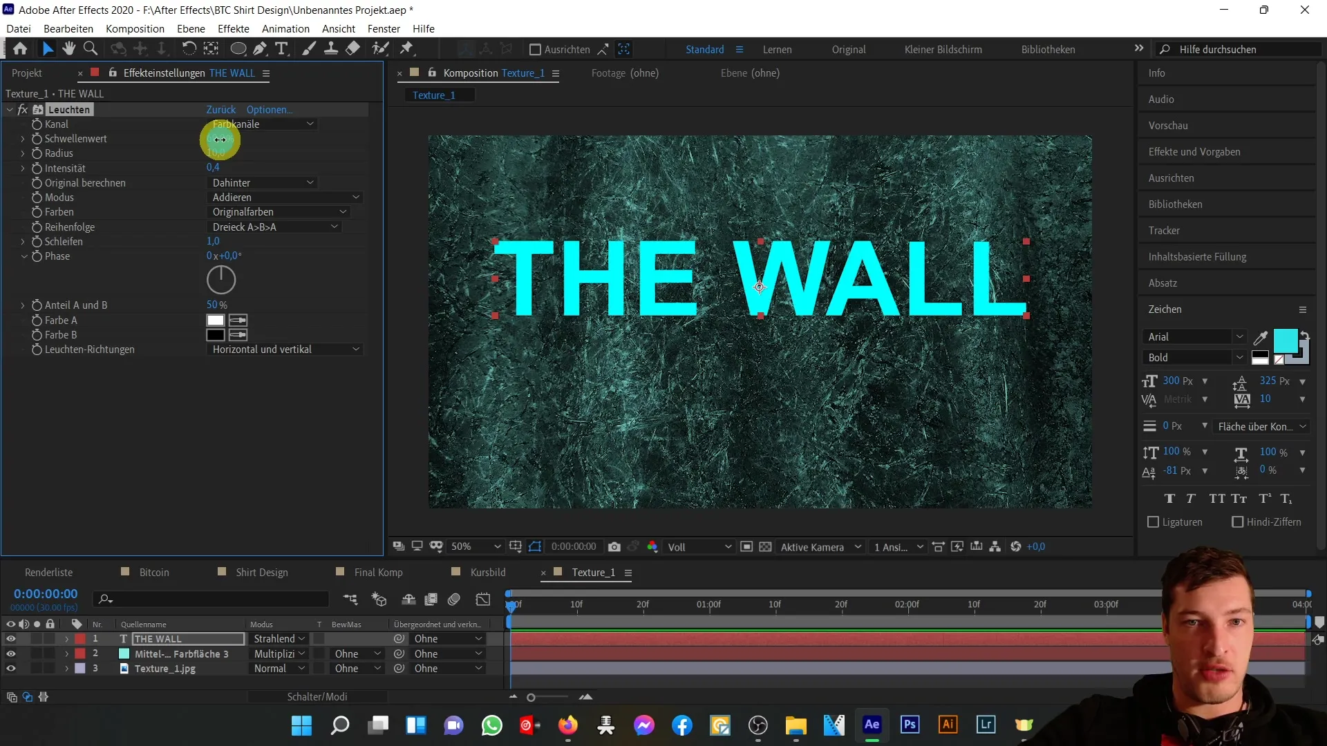Select the Brush tool
The width and height of the screenshot is (1327, 746).
click(309, 48)
